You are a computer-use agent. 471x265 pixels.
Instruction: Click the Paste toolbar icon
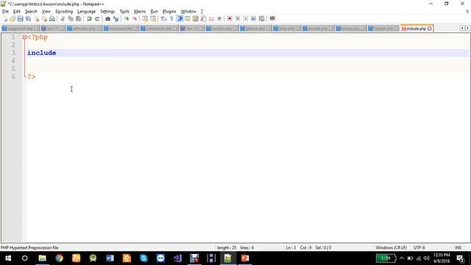point(79,18)
